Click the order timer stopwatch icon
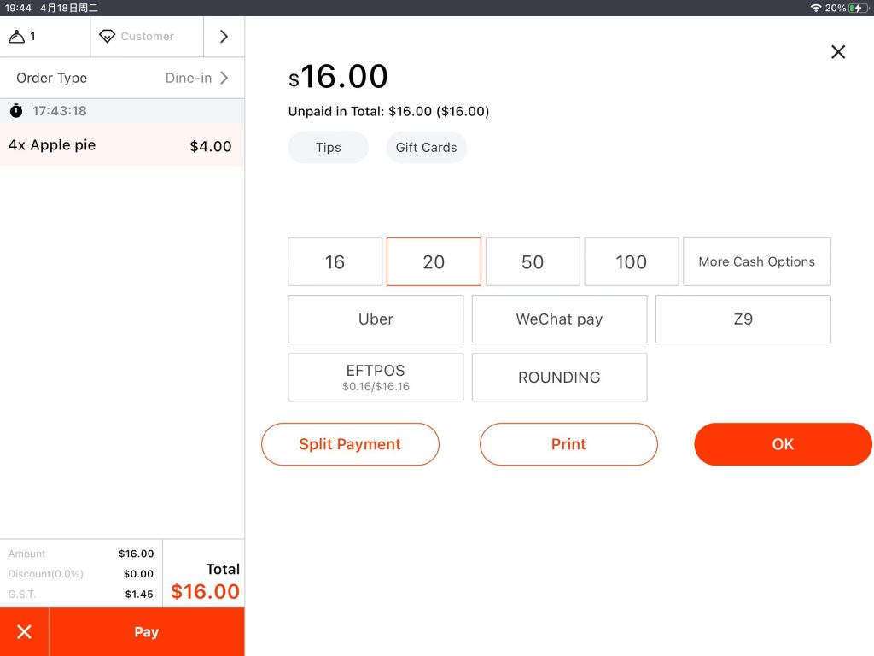 16,111
